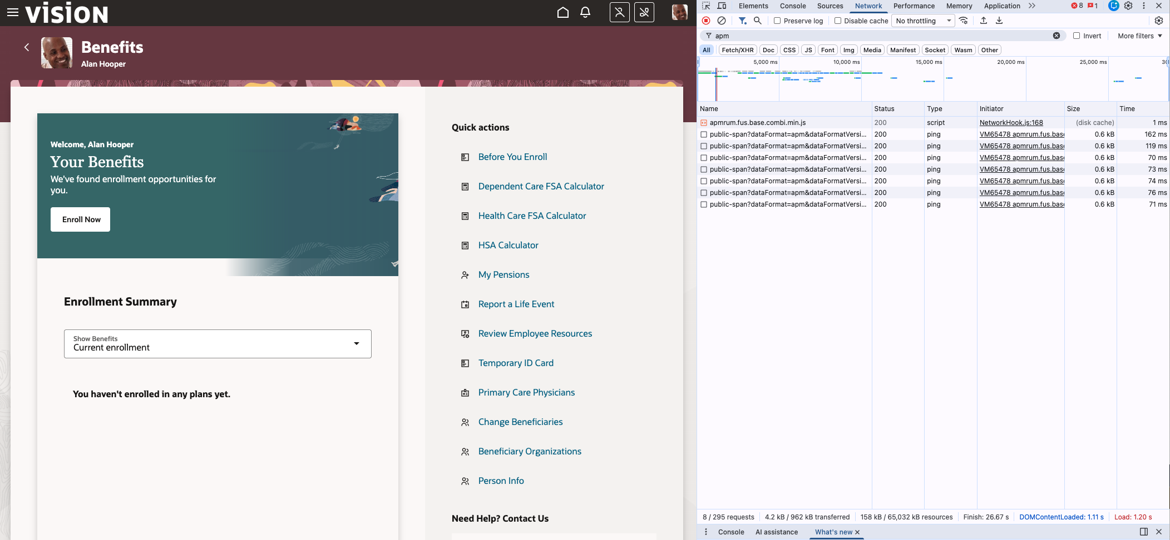1170x540 pixels.
Task: Check the Invert filter checkbox
Action: pos(1077,36)
